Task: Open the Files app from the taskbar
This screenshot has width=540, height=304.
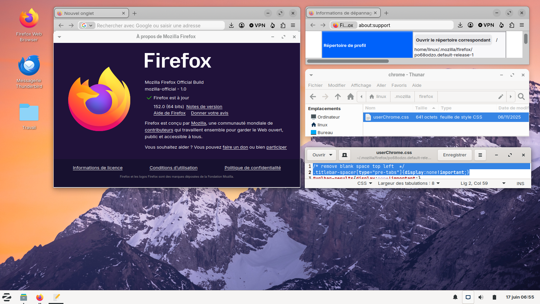Action: (x=24, y=297)
